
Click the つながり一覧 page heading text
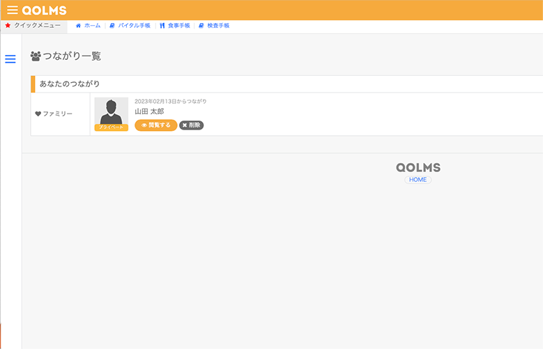coord(72,56)
